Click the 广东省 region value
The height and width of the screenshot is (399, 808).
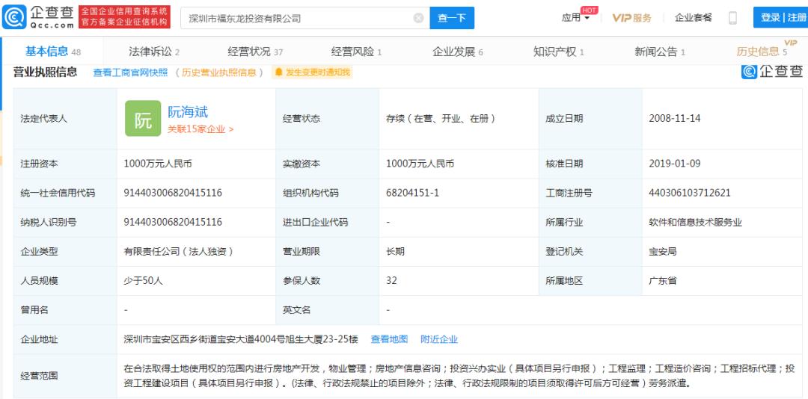[663, 281]
